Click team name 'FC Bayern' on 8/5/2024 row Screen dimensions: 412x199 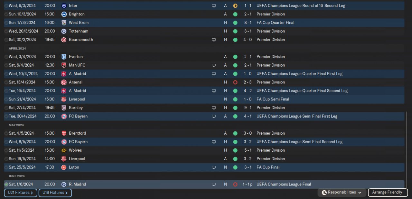pyautogui.click(x=78, y=142)
